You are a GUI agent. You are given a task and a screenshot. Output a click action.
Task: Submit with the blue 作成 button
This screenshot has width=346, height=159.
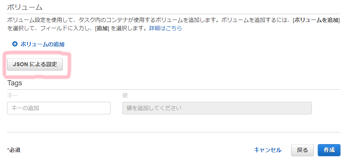click(329, 150)
